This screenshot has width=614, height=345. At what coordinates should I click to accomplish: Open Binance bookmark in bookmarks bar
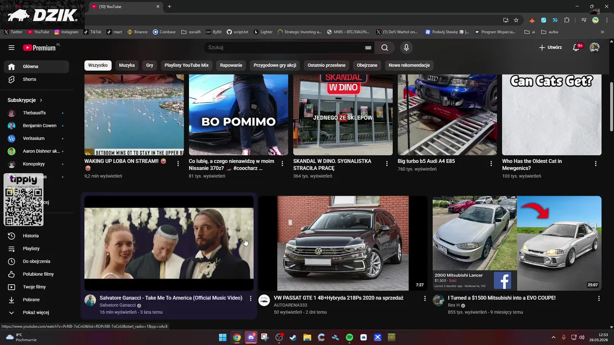click(x=137, y=32)
